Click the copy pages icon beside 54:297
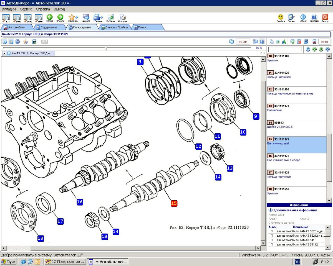The image size is (333, 266). 232,42
